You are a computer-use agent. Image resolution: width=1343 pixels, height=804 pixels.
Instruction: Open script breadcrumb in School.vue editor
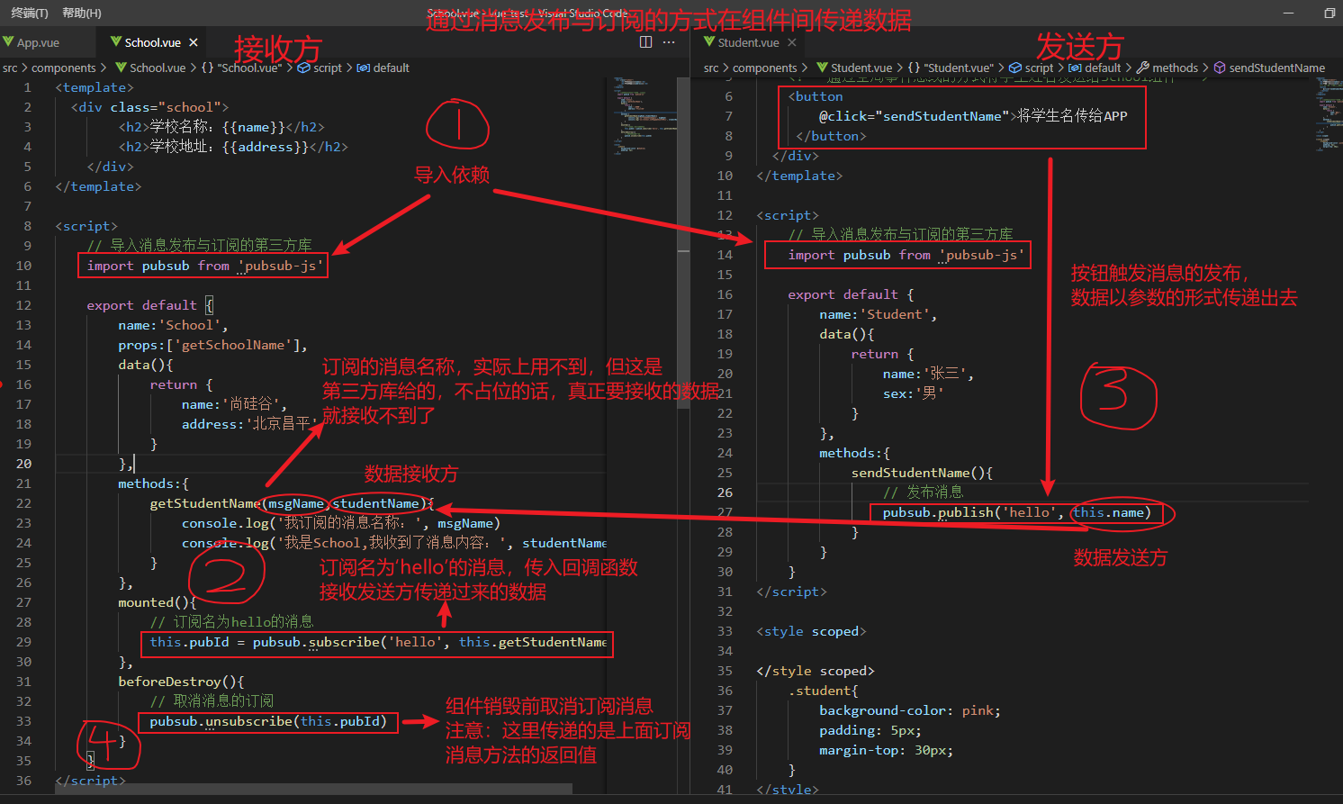click(320, 68)
